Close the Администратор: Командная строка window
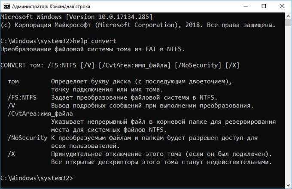Viewport: 292px width, 189px height. pyautogui.click(x=282, y=6)
